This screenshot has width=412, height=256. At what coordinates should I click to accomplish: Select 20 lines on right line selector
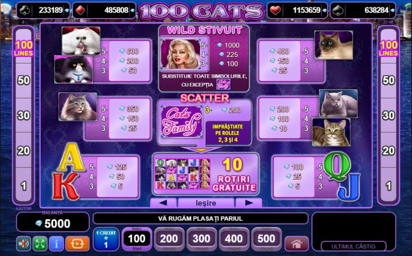(x=388, y=150)
